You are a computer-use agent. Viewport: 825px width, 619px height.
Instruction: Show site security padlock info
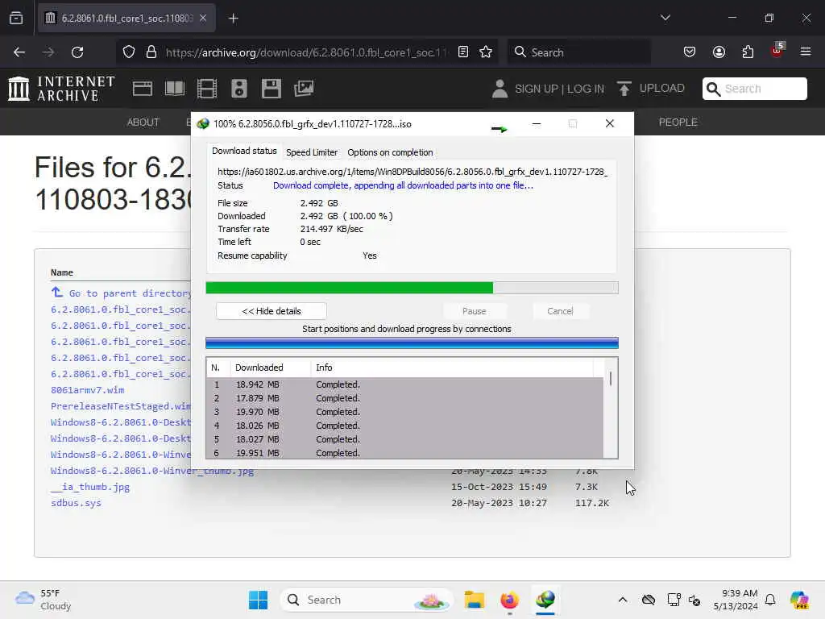pyautogui.click(x=151, y=52)
